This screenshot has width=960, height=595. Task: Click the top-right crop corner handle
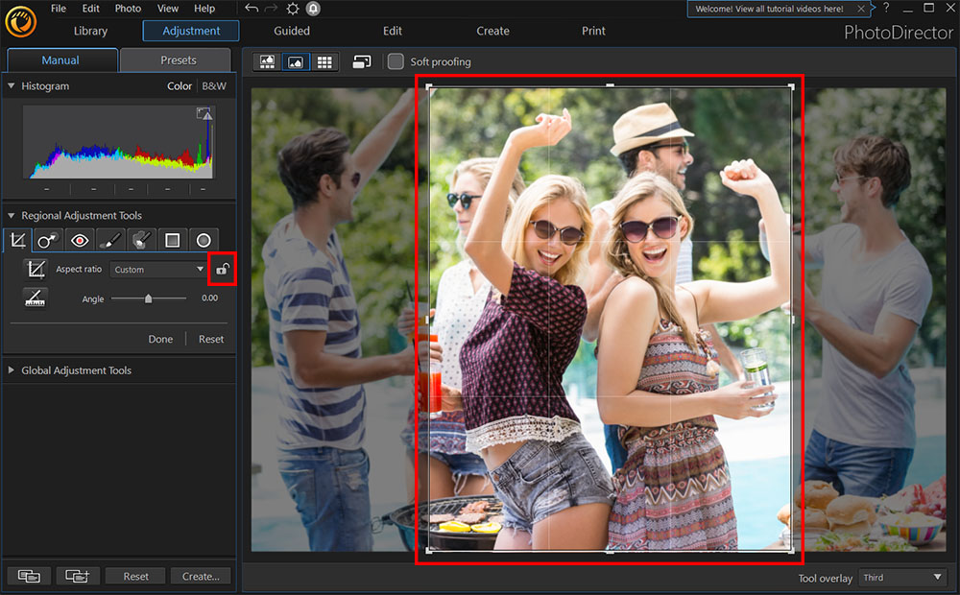coord(791,86)
